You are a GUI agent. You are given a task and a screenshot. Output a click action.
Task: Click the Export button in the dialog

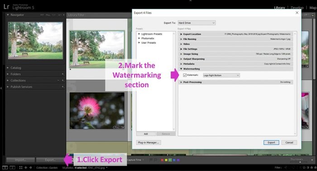click(271, 143)
